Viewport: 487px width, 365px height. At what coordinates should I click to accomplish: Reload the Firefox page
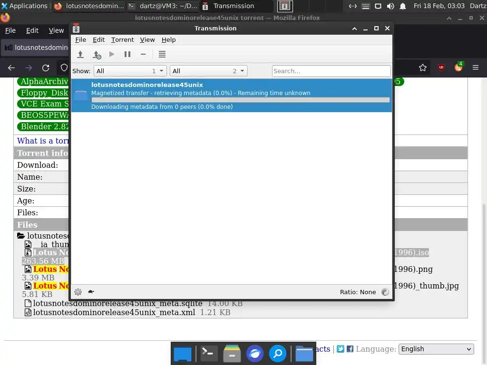46,67
